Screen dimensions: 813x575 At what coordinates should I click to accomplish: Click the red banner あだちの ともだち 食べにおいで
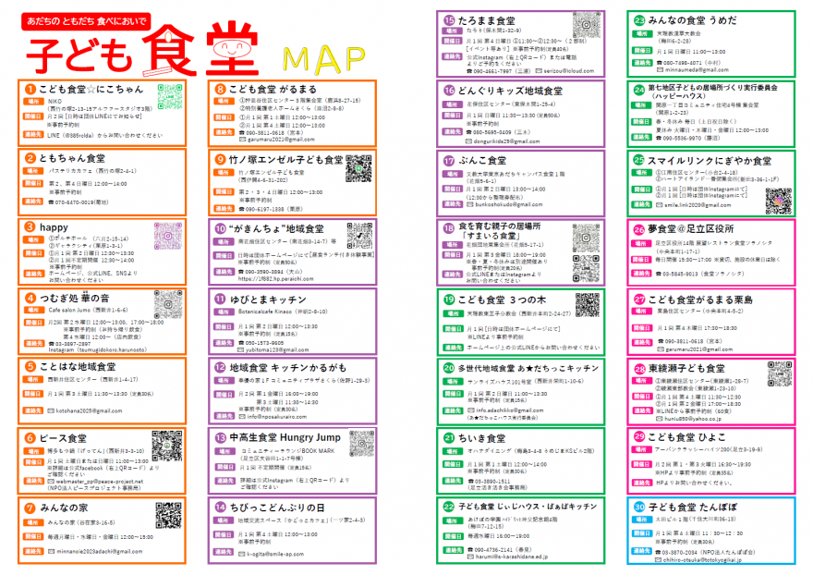click(86, 21)
